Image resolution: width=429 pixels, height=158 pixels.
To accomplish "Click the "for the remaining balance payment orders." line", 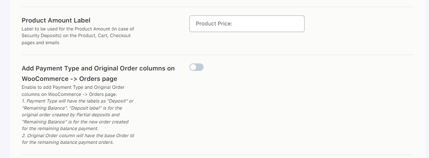I will (x=67, y=142).
